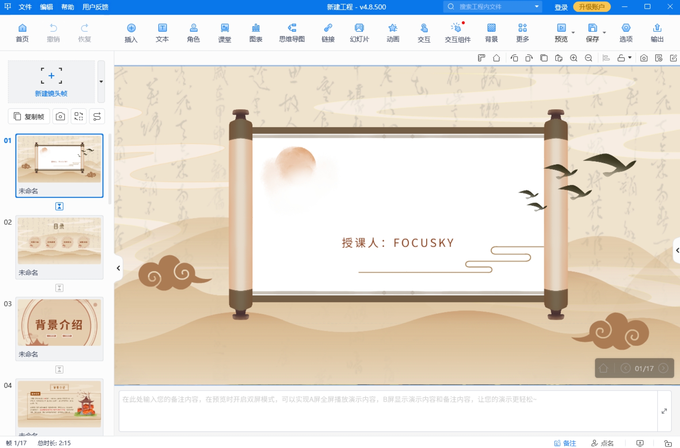Click the Copy Frame (复制帧) button

click(x=29, y=116)
